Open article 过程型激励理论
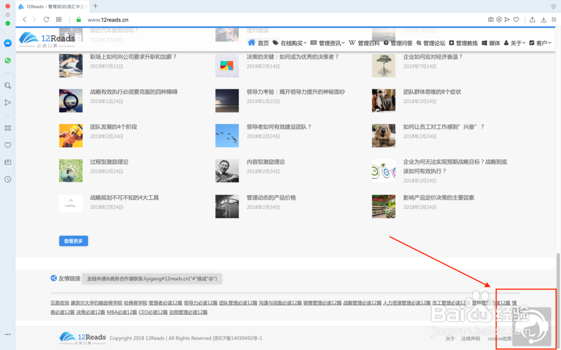Viewport: 561px width, 350px height. pos(109,162)
